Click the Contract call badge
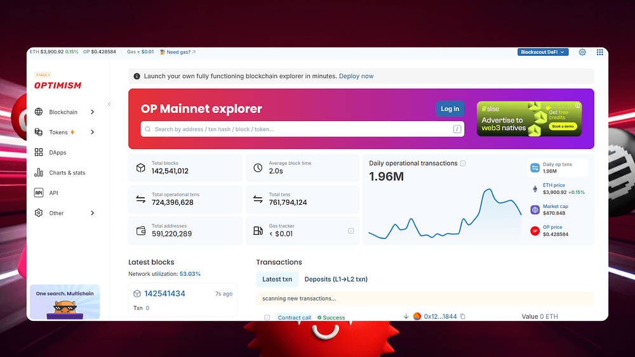 295,318
